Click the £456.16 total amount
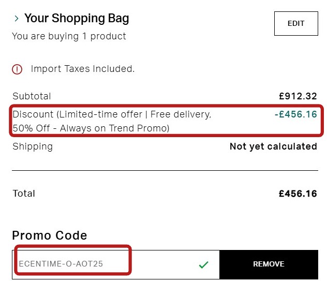The image size is (327, 281). tap(298, 194)
